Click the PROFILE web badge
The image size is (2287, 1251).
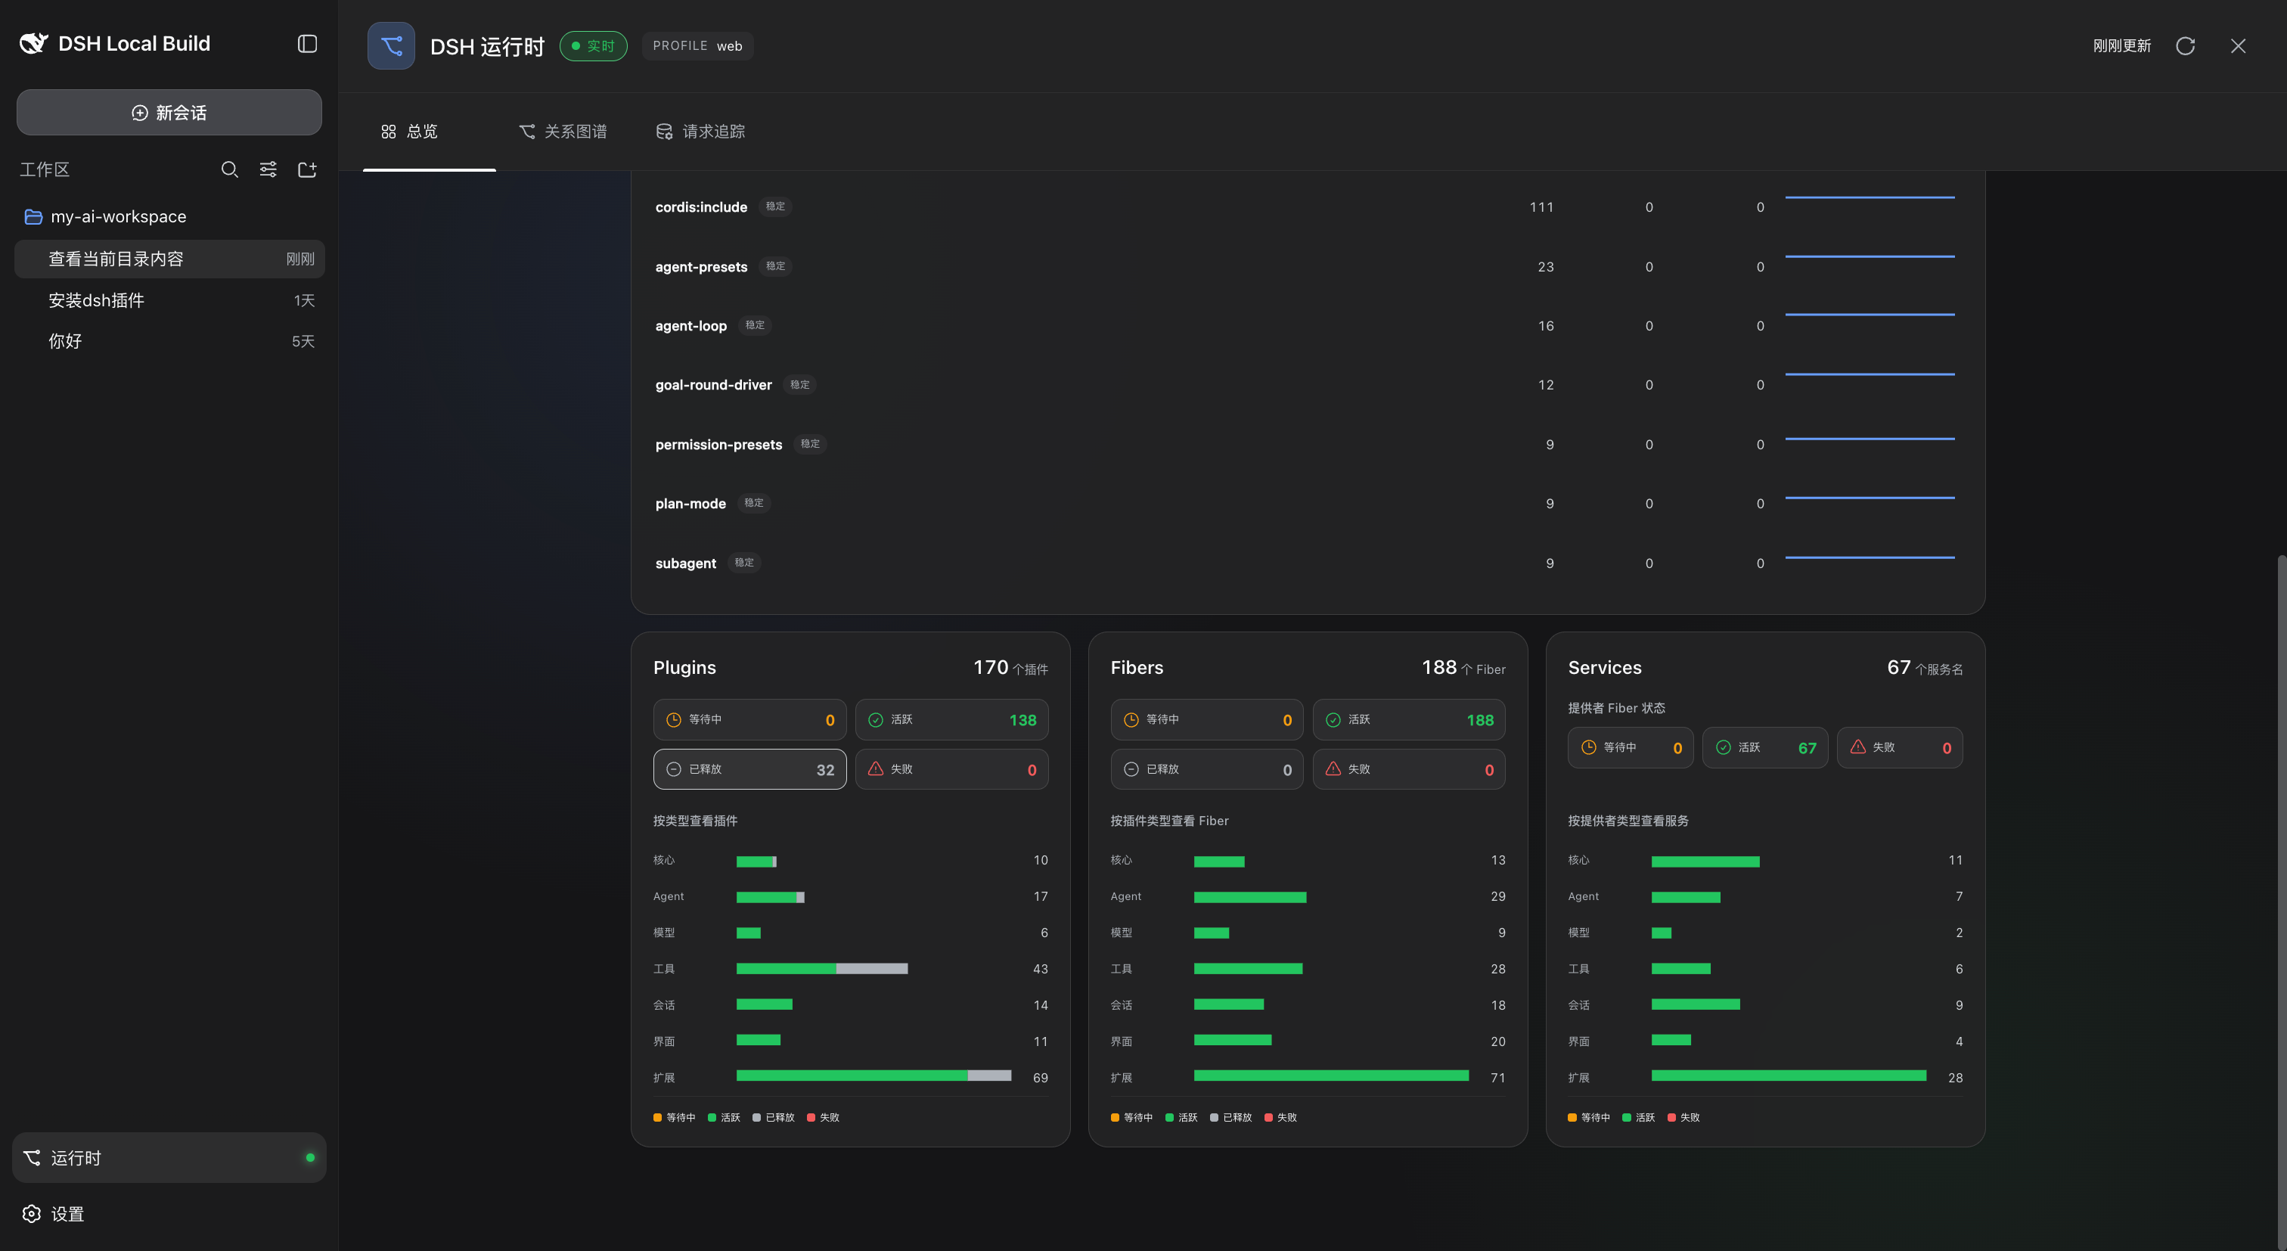[x=698, y=46]
